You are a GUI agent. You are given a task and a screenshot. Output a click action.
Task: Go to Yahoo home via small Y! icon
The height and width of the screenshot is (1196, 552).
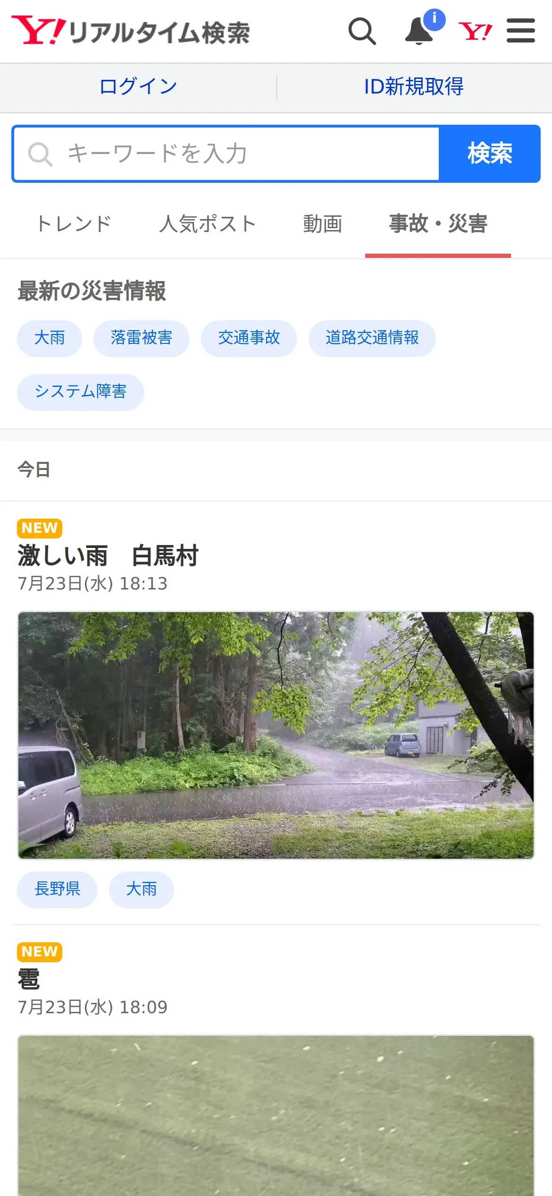[476, 32]
